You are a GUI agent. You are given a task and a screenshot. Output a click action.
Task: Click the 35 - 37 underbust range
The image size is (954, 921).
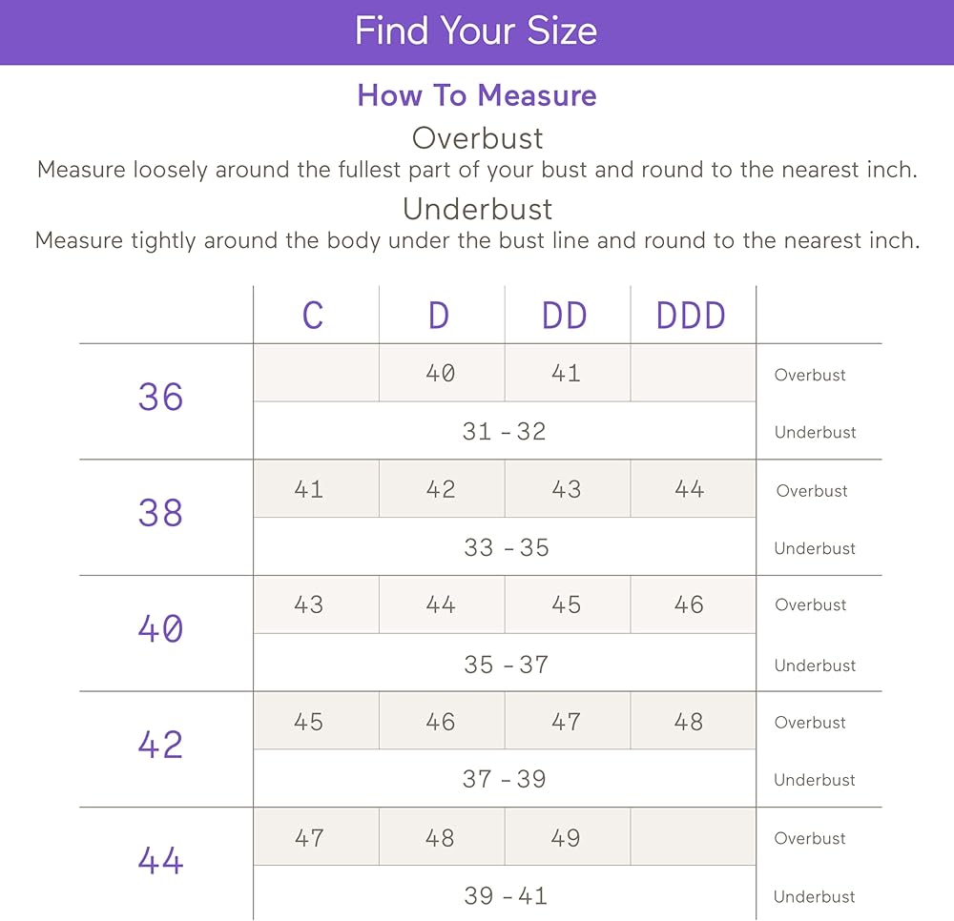(507, 665)
